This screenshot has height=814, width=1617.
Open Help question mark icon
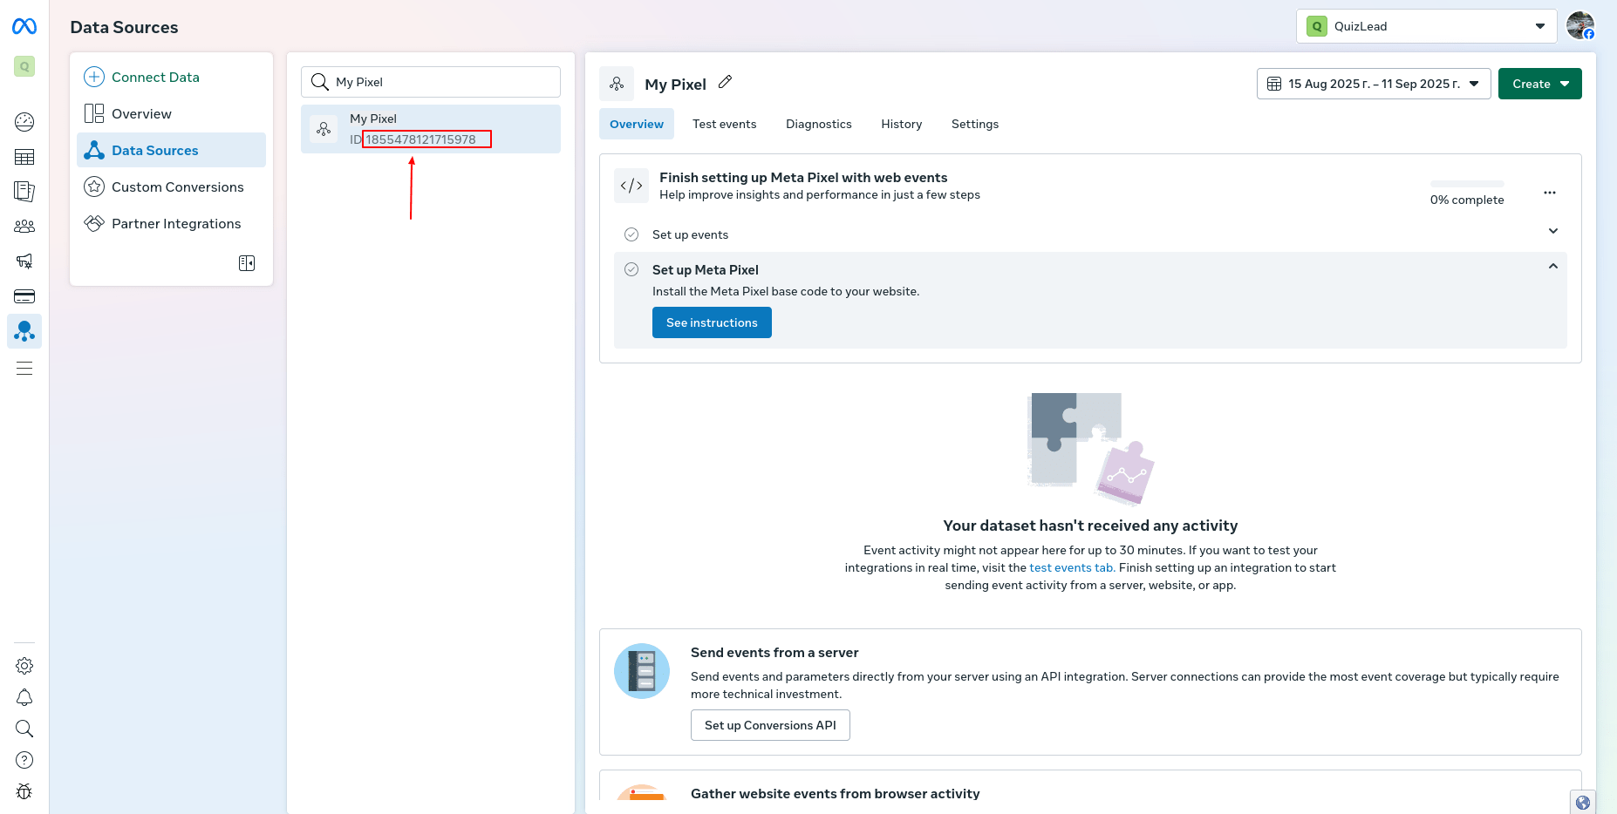[24, 760]
